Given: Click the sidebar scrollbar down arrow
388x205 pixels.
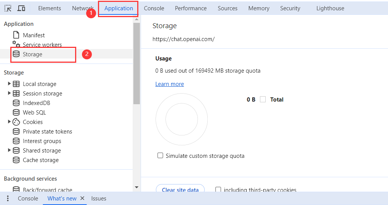Looking at the screenshot, I should click(136, 187).
